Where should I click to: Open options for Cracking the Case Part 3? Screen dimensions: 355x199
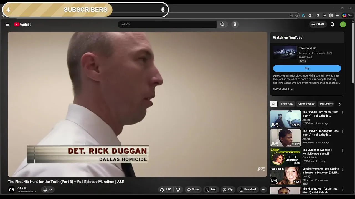pos(343,132)
